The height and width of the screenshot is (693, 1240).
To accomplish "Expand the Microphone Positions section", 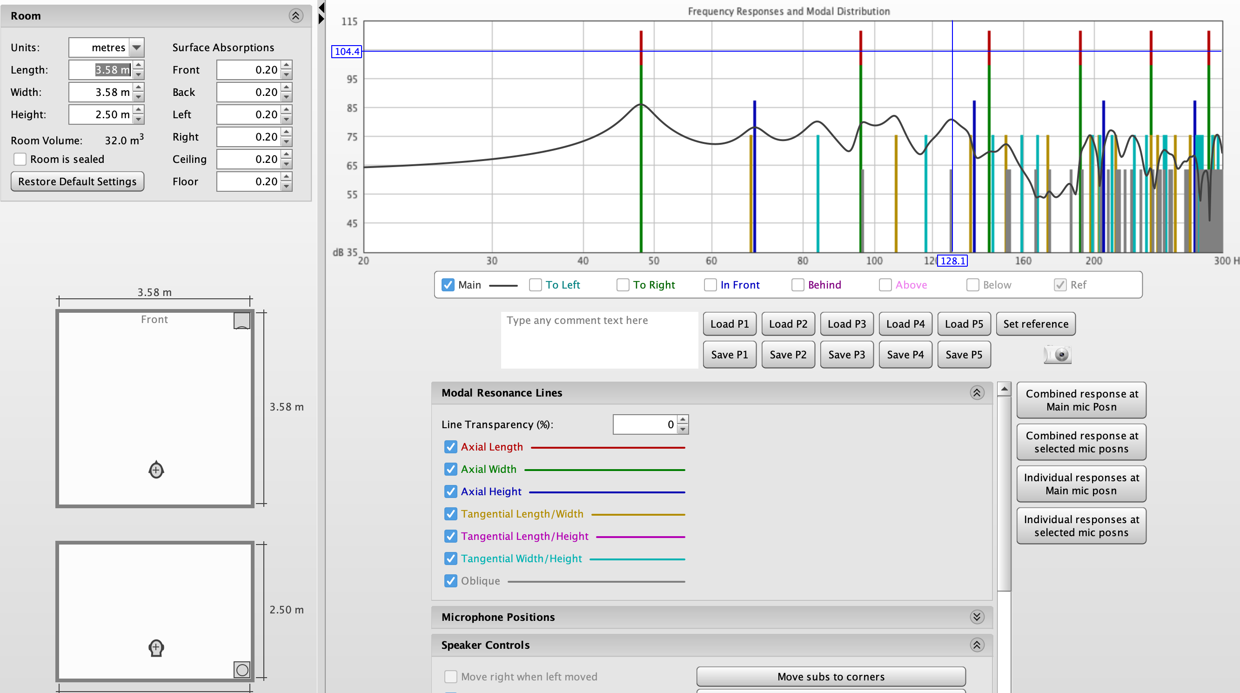I will 976,617.
